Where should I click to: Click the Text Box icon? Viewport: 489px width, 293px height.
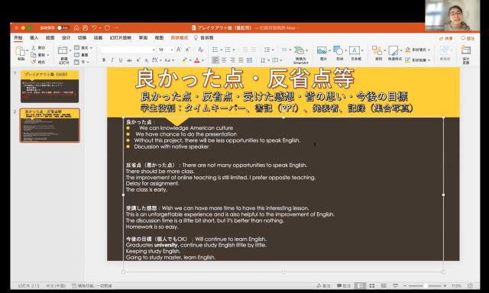point(355,53)
